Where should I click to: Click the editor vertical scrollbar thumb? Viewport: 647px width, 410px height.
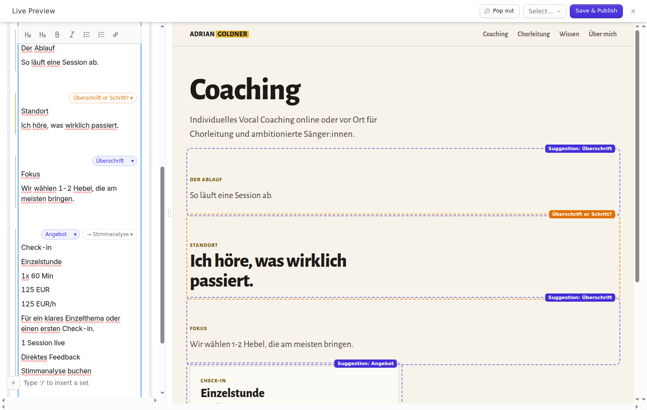(162, 255)
